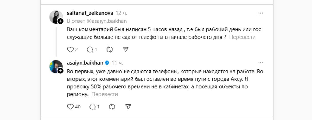
Task: Translate saltanat_zeikenova's comment with Перевести
Action: pos(242,37)
